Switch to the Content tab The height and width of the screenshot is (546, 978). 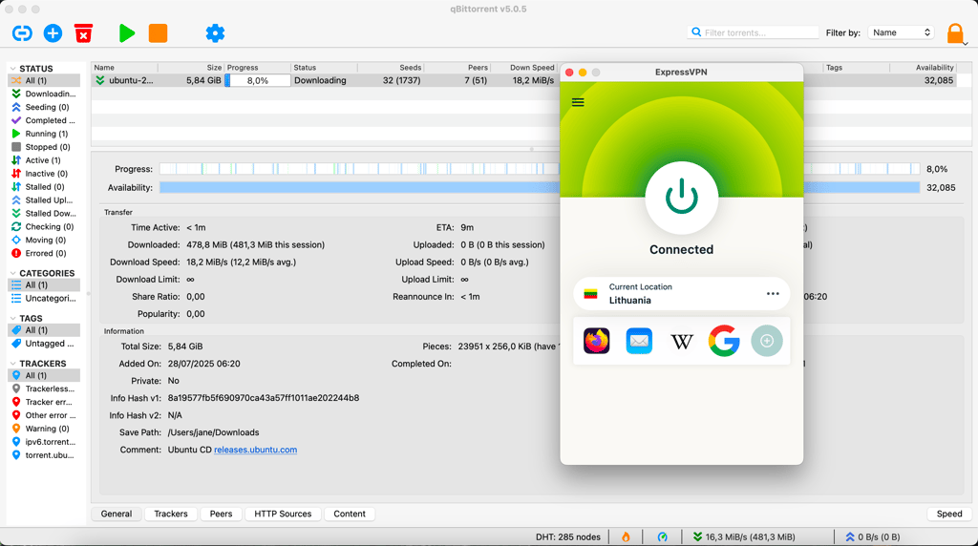[x=350, y=514]
